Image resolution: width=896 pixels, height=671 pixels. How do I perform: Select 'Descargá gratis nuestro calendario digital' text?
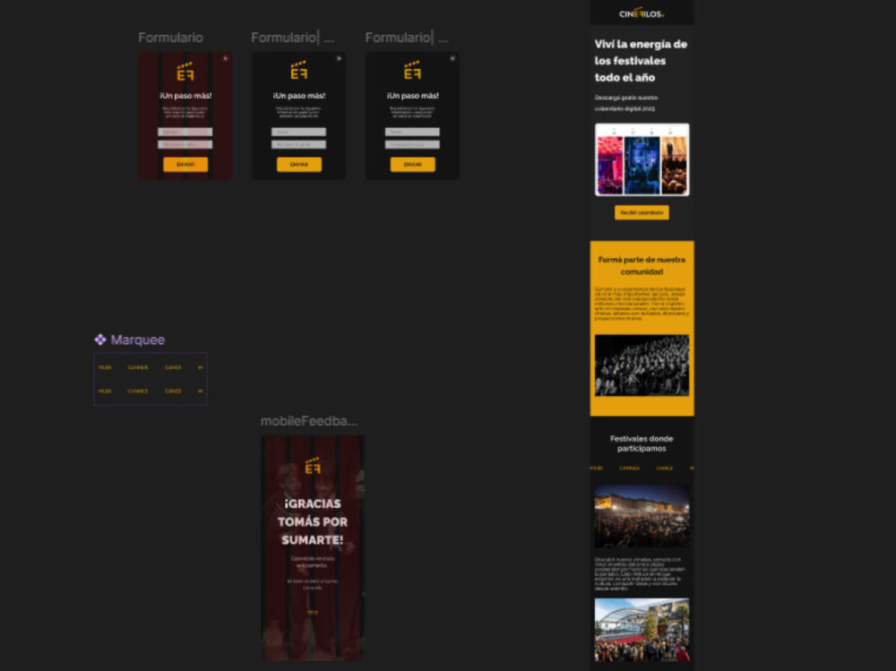click(x=625, y=103)
